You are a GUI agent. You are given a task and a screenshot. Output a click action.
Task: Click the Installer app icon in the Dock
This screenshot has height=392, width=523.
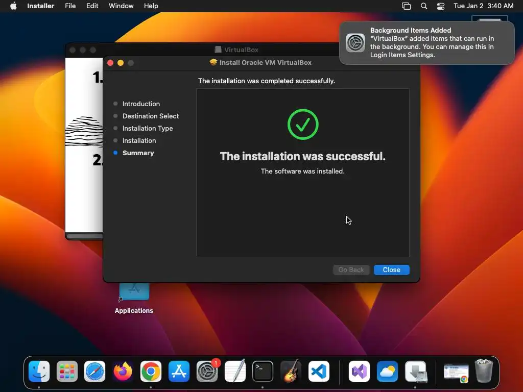[x=415, y=372]
